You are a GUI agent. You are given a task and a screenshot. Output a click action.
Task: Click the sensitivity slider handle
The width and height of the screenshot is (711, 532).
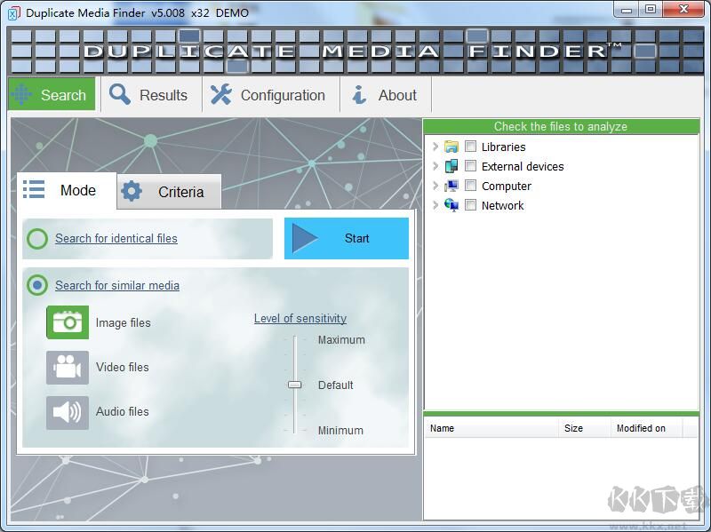coord(295,385)
